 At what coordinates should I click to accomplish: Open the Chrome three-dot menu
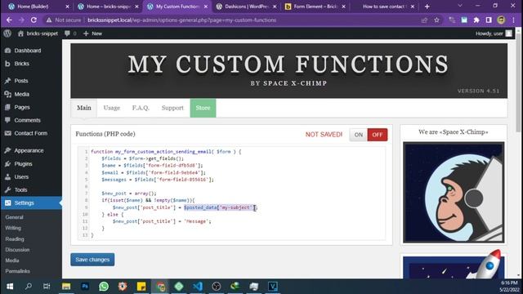coord(514,20)
